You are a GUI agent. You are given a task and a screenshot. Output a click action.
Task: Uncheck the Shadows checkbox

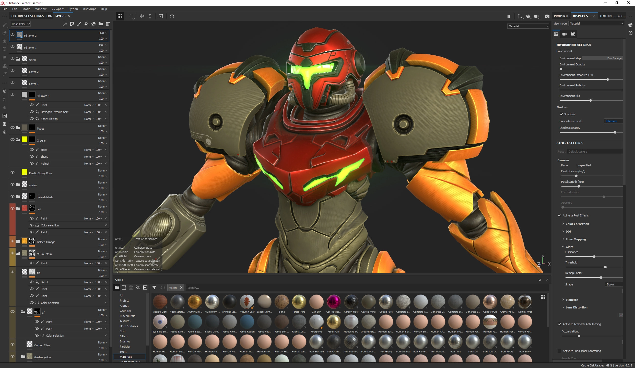(561, 114)
